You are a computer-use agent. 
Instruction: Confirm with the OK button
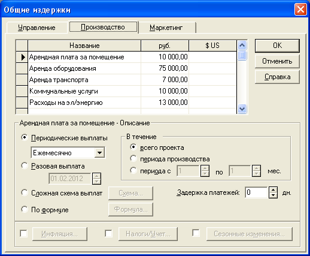coord(277,46)
